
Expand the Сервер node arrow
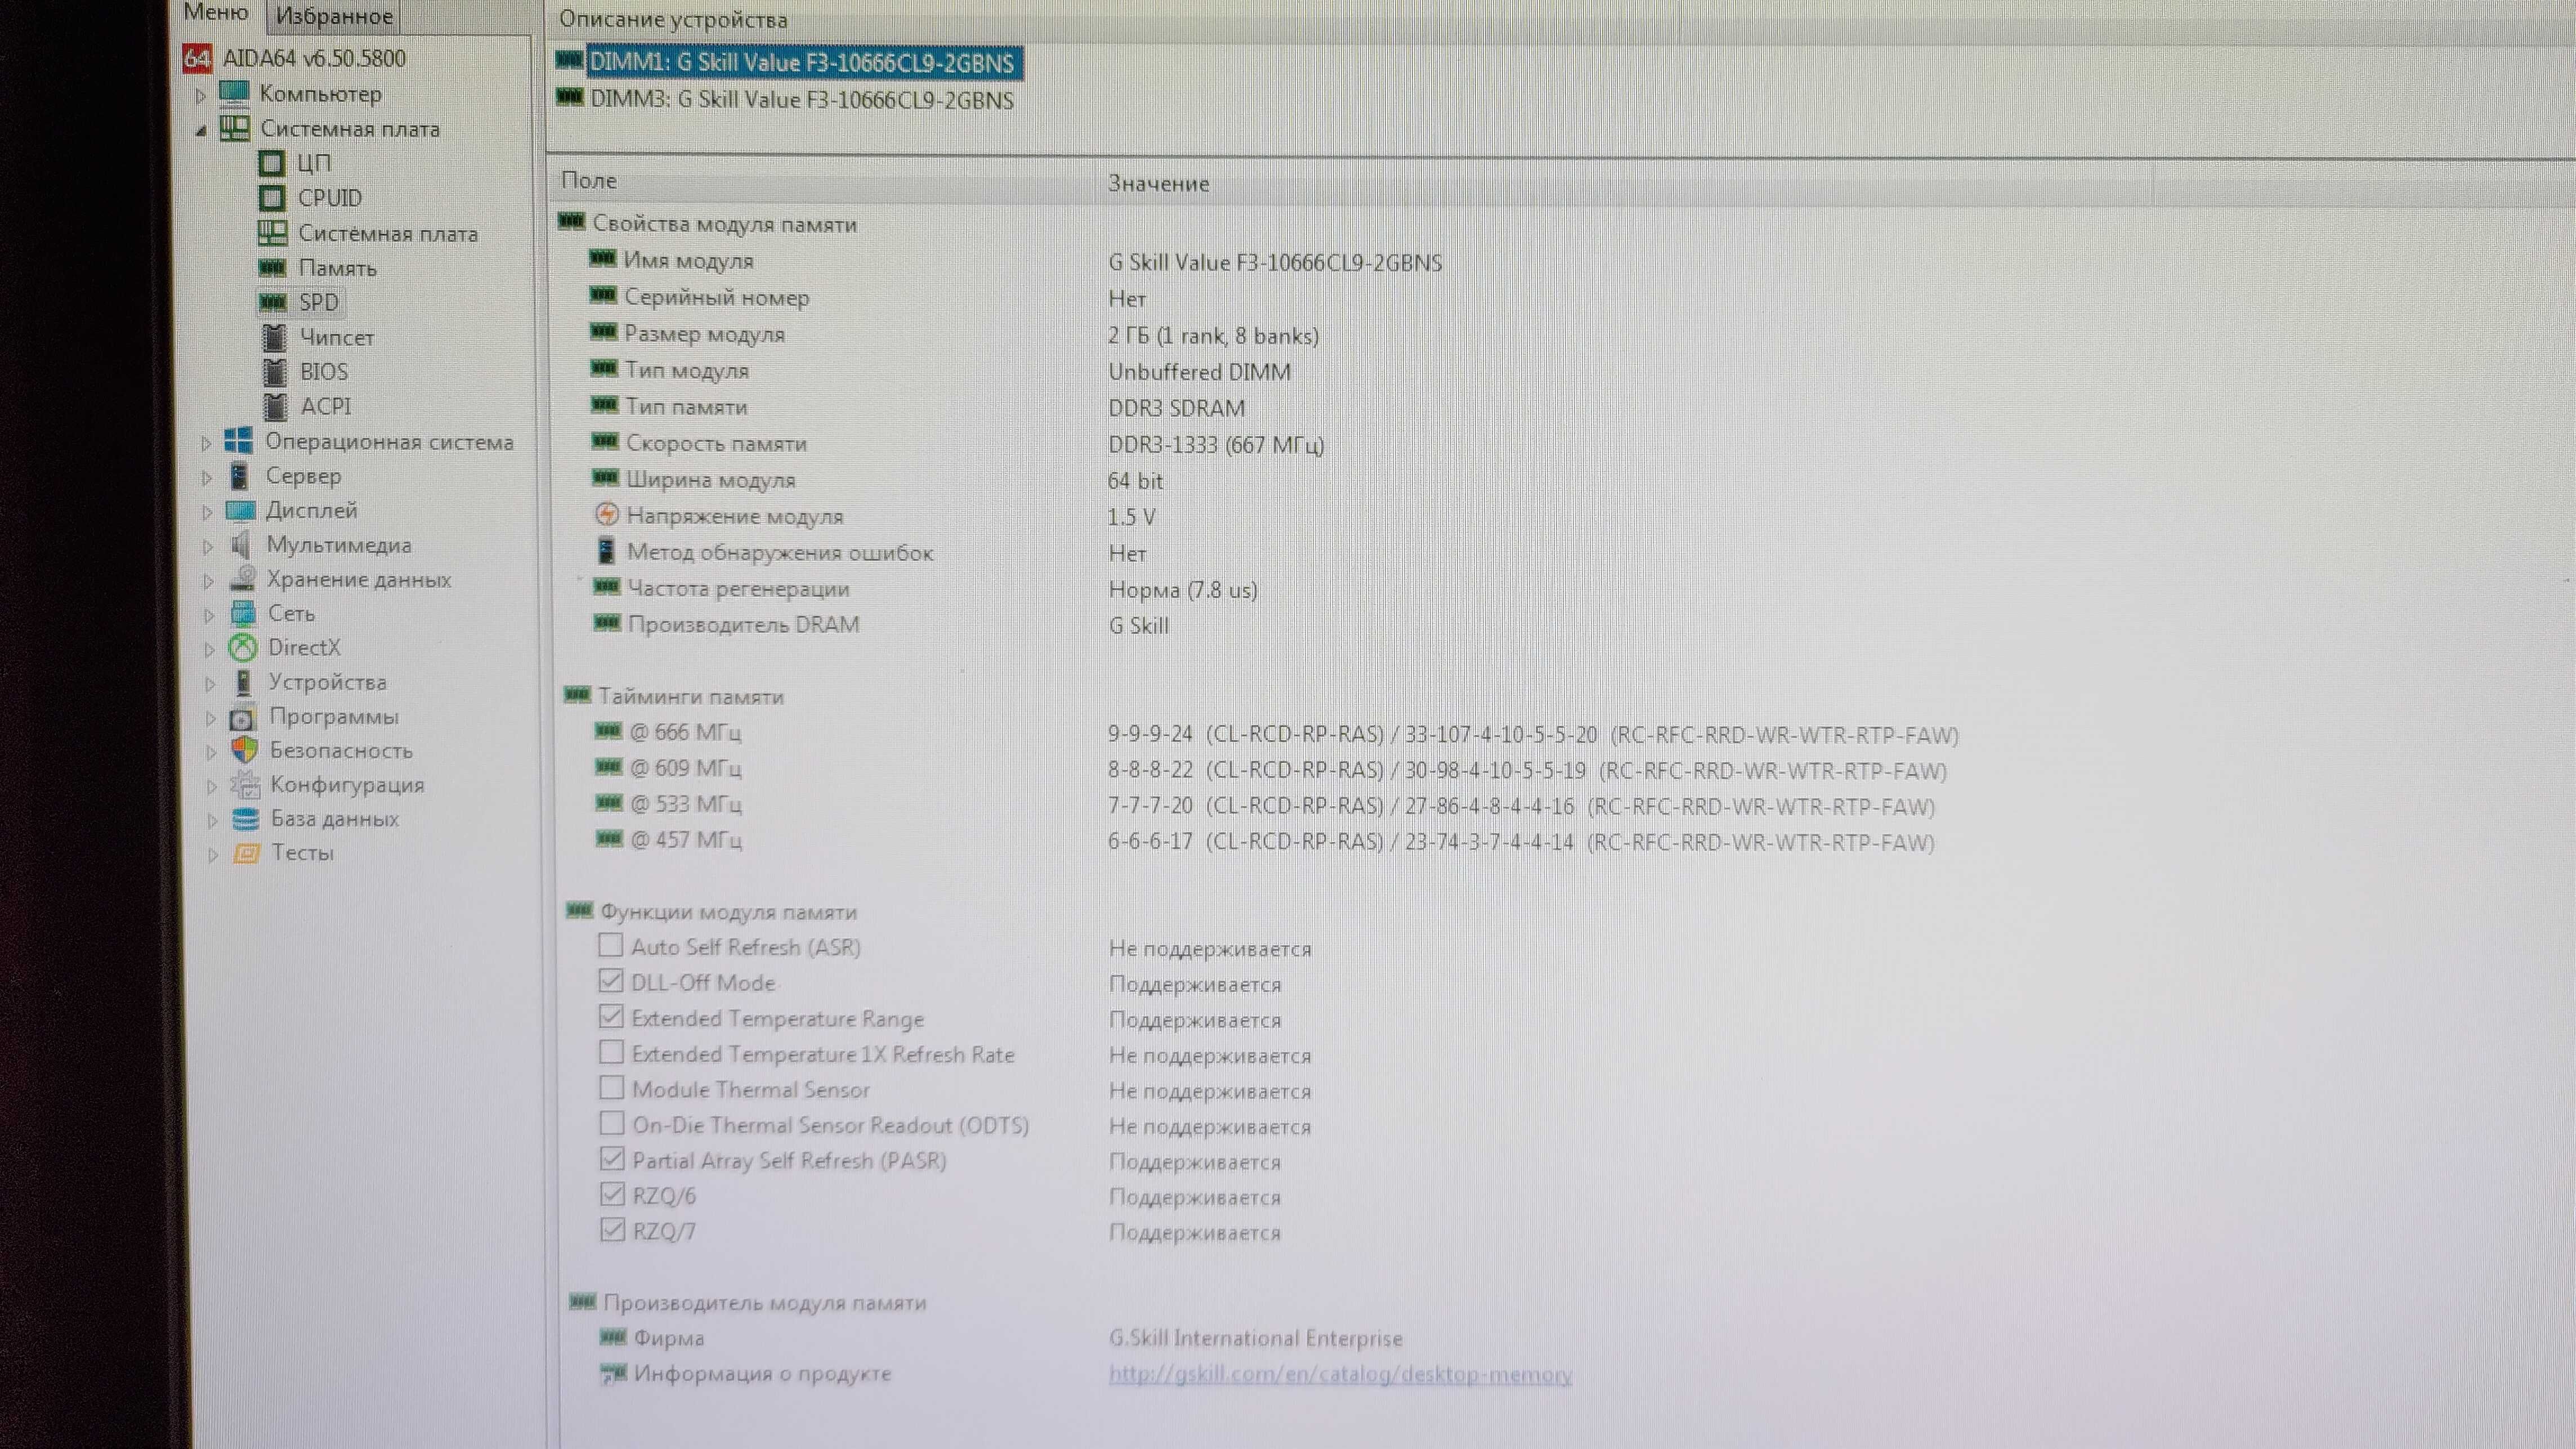pos(206,478)
